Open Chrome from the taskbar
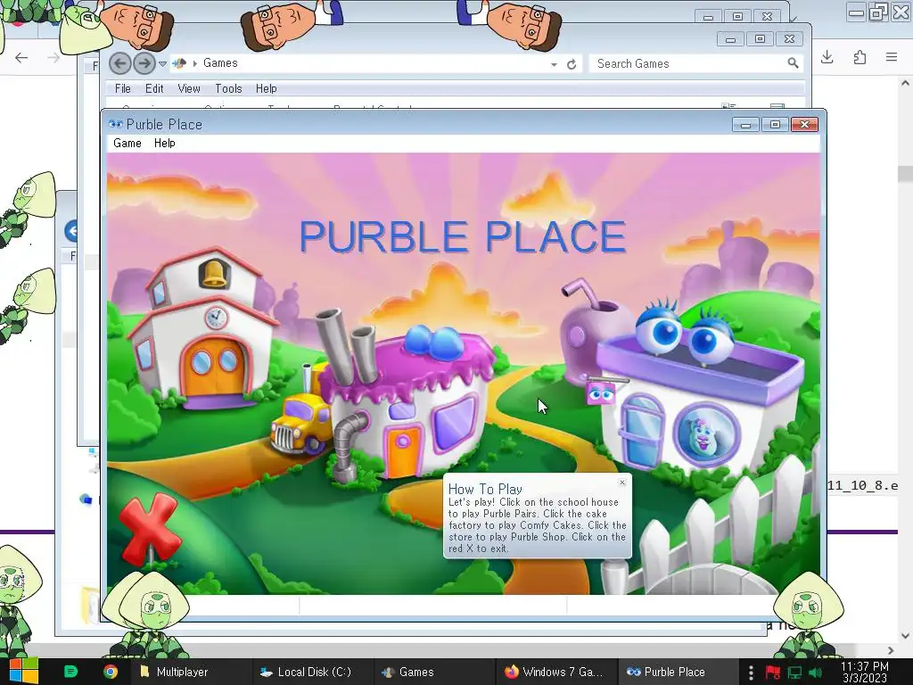The width and height of the screenshot is (913, 685). tap(110, 672)
